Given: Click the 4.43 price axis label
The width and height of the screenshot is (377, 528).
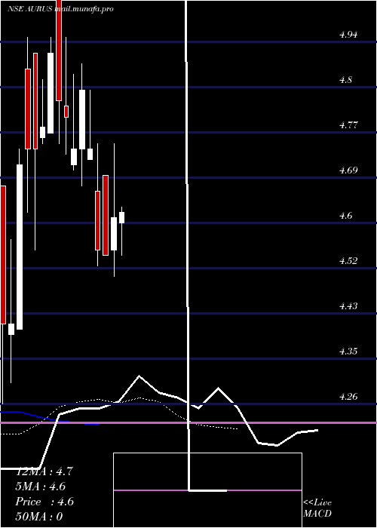Looking at the screenshot, I should click(348, 305).
